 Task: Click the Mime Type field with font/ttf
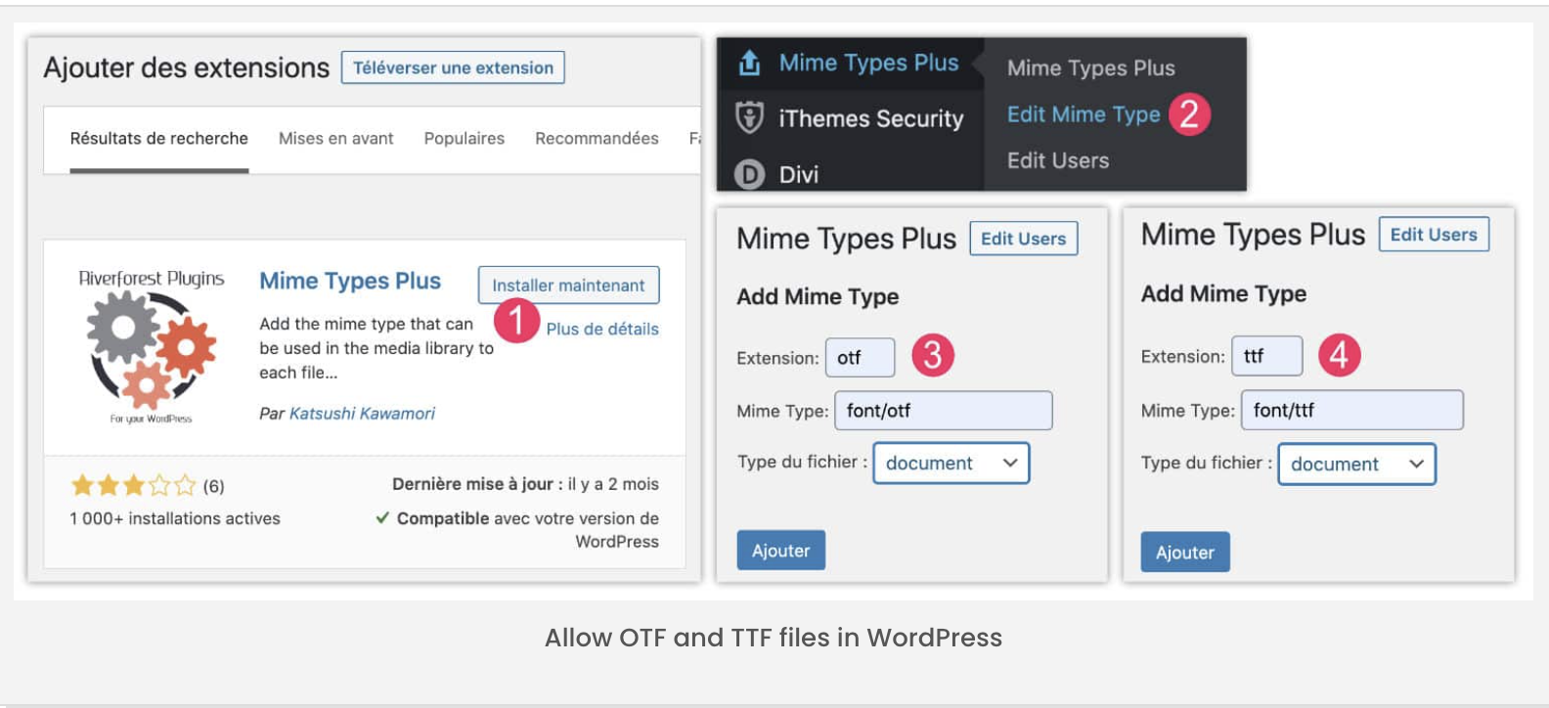point(1351,410)
